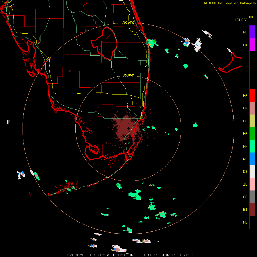Click the BI legend label
The height and width of the screenshot is (257, 257).
245,210
